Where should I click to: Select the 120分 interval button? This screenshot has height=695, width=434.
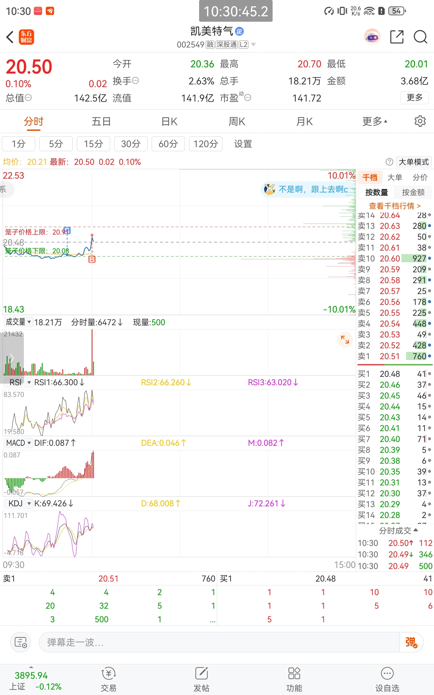(x=206, y=144)
